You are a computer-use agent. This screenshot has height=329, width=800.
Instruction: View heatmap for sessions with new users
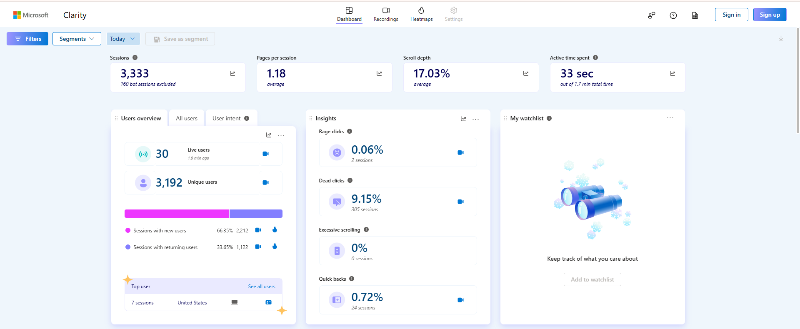click(275, 230)
